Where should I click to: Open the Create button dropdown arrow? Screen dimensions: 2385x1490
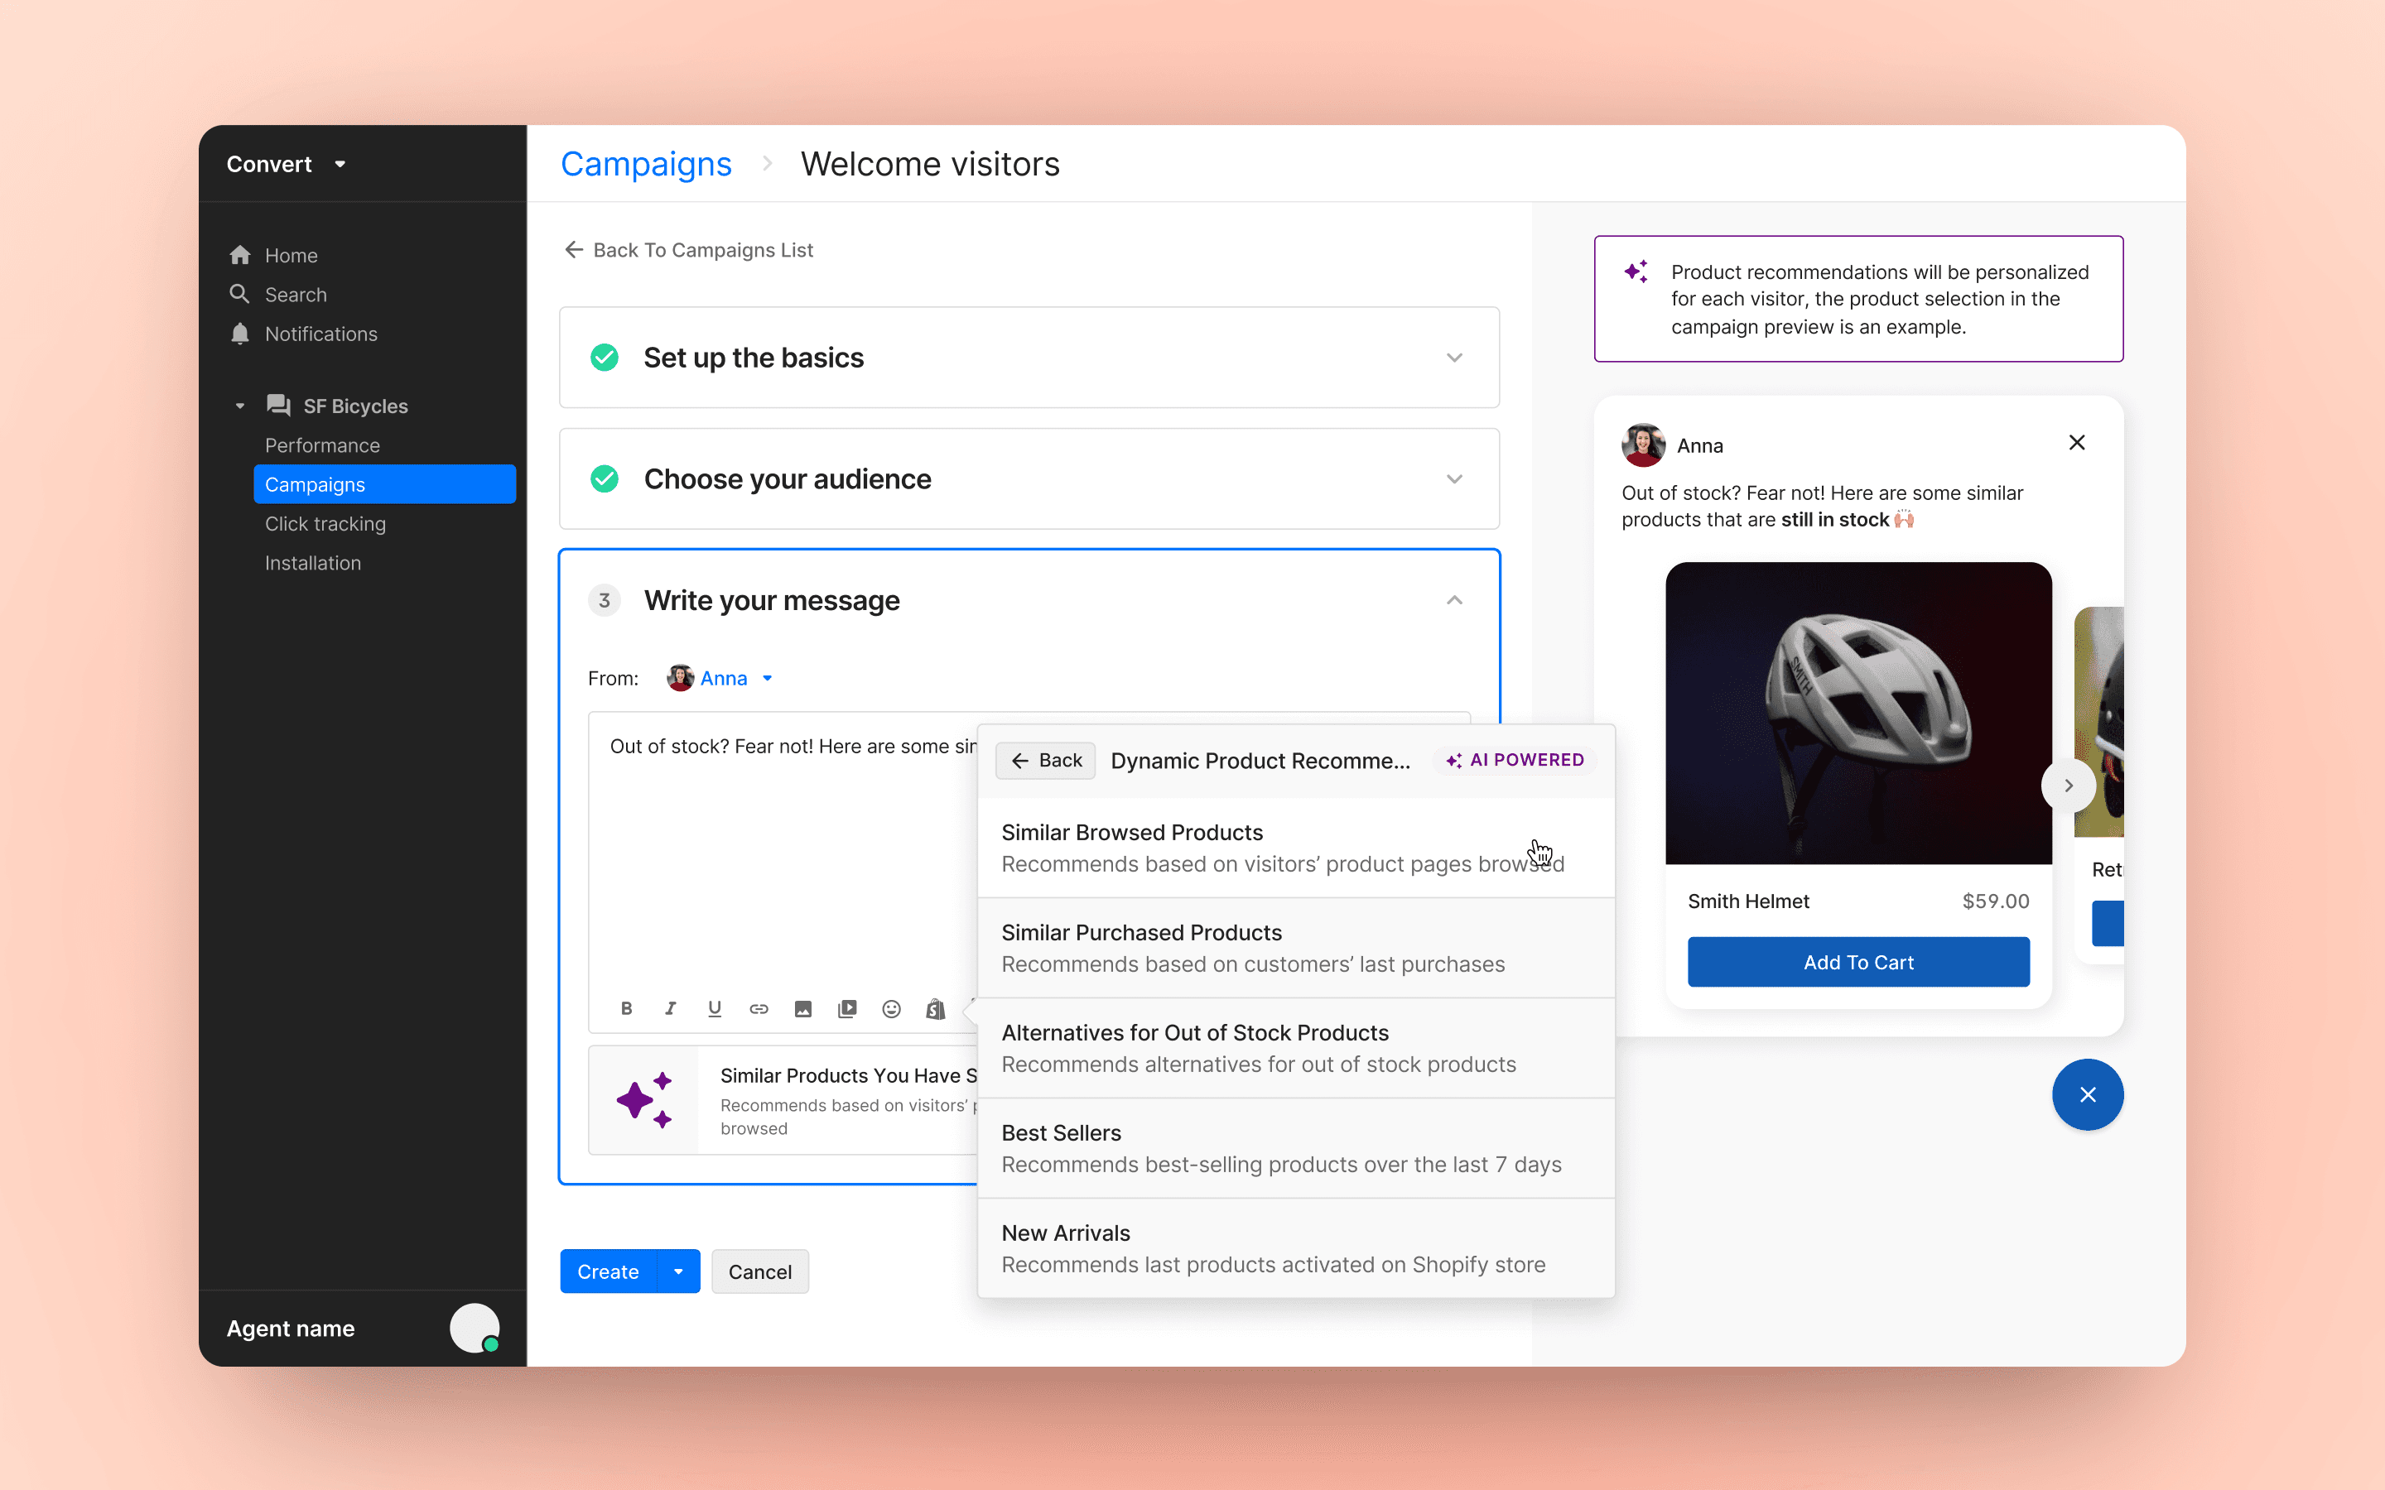click(678, 1271)
